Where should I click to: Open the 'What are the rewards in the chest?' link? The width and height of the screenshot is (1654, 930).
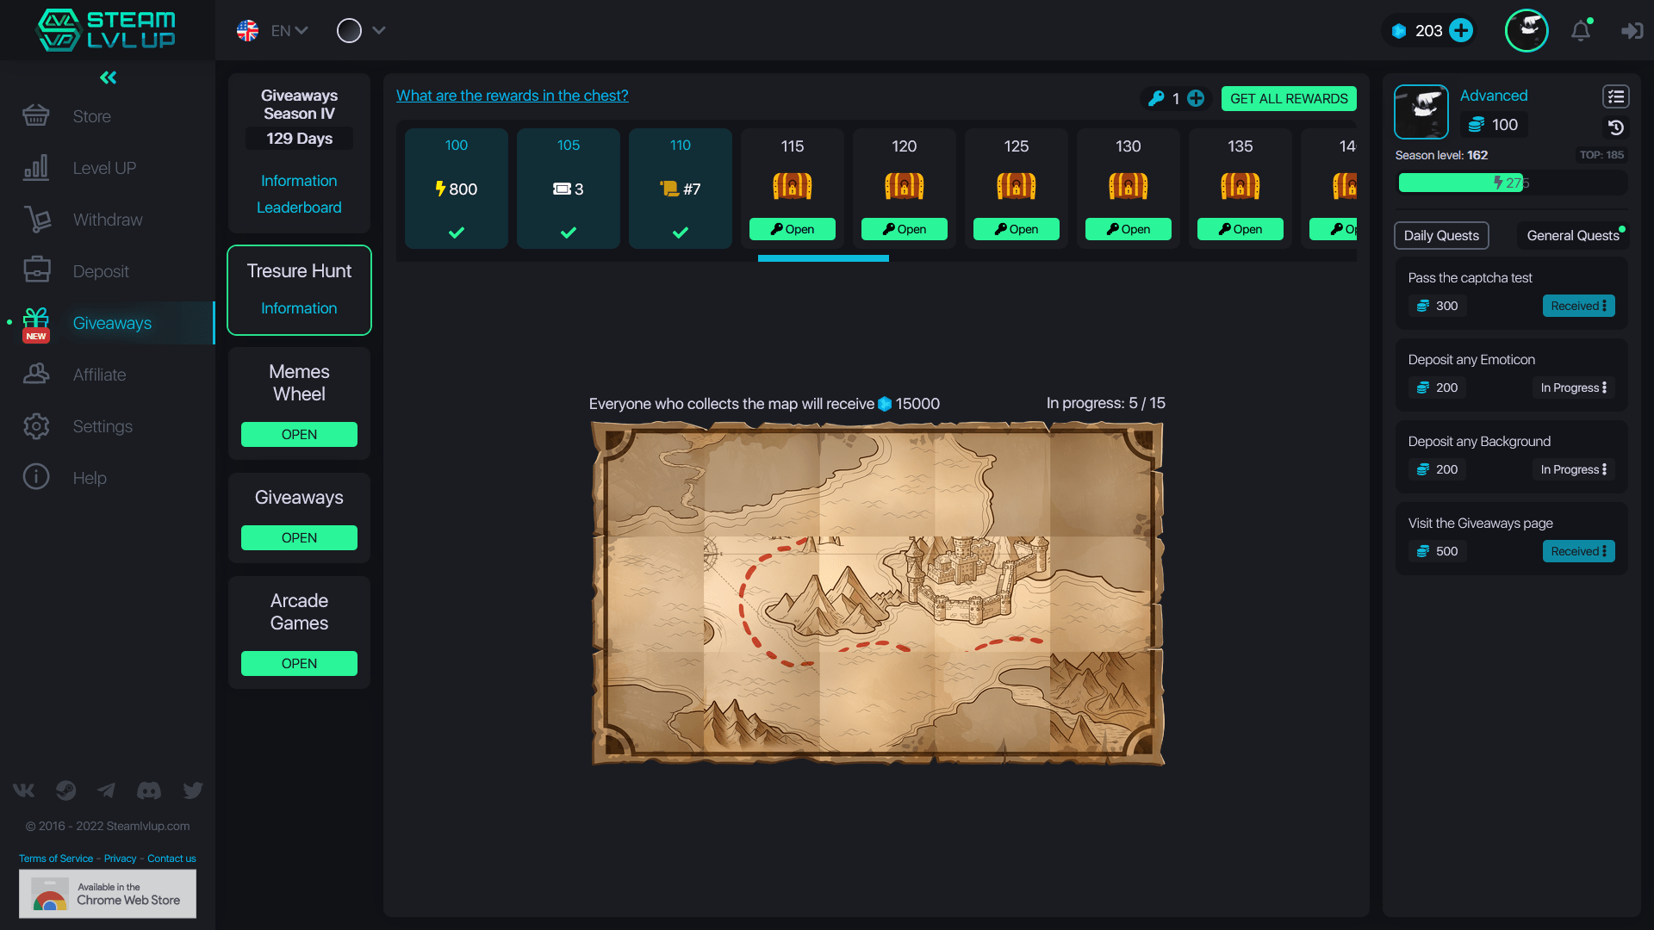tap(512, 96)
